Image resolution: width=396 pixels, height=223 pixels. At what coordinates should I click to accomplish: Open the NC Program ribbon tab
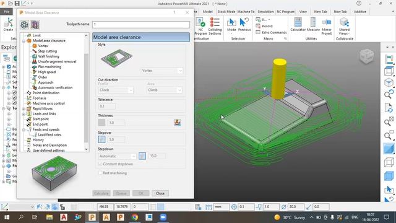click(285, 12)
